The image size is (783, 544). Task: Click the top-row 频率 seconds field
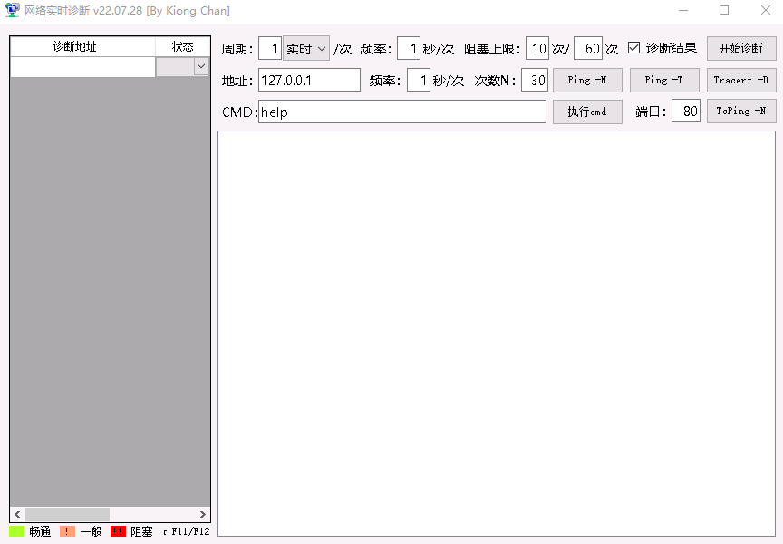point(409,48)
